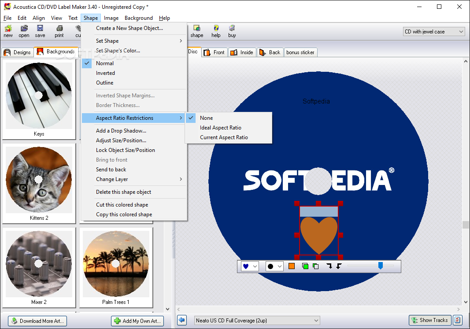470x329 pixels.
Task: Open the File menu
Action: pyautogui.click(x=7, y=18)
